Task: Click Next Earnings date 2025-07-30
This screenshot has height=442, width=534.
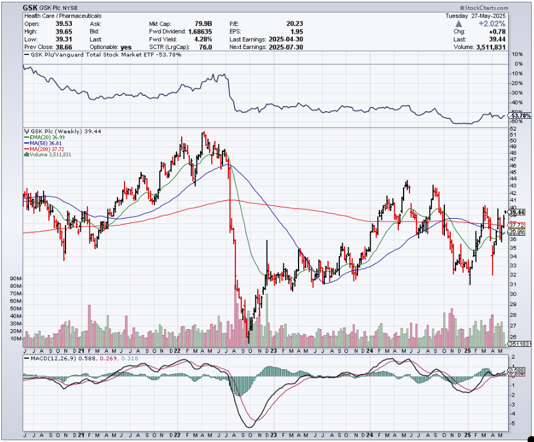Action: [x=286, y=47]
